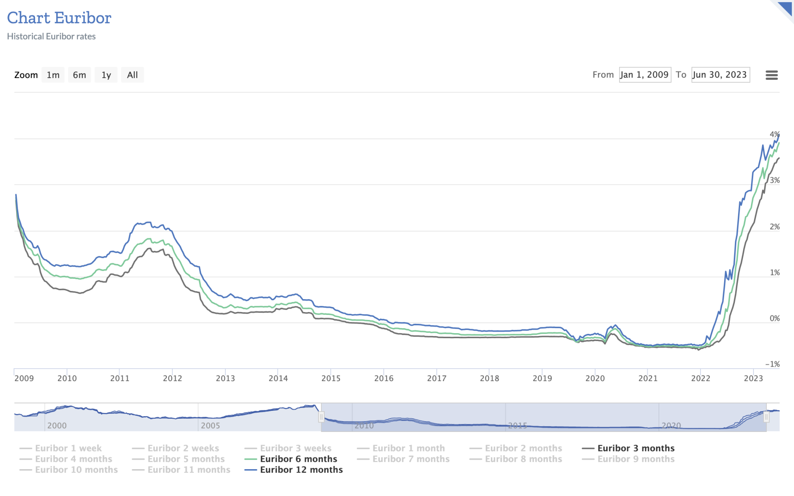Show the Euribor 10 months series
The height and width of the screenshot is (496, 794).
[x=69, y=470]
